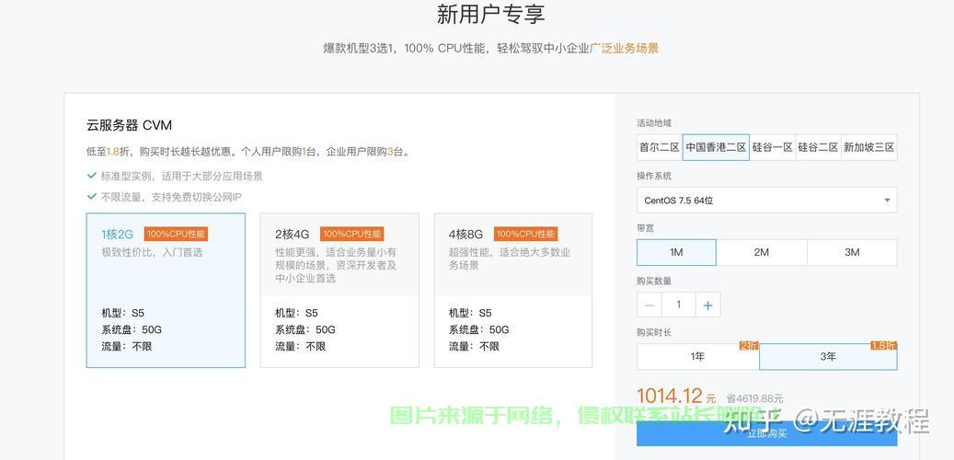Select the 4核8G server card
The image size is (954, 460).
[x=513, y=290]
